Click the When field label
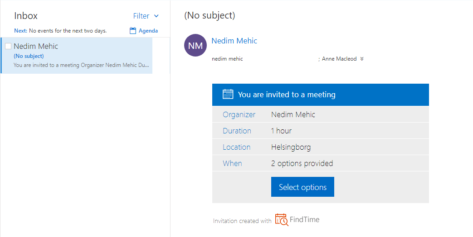Viewport: 473px width, 237px height. tap(232, 163)
